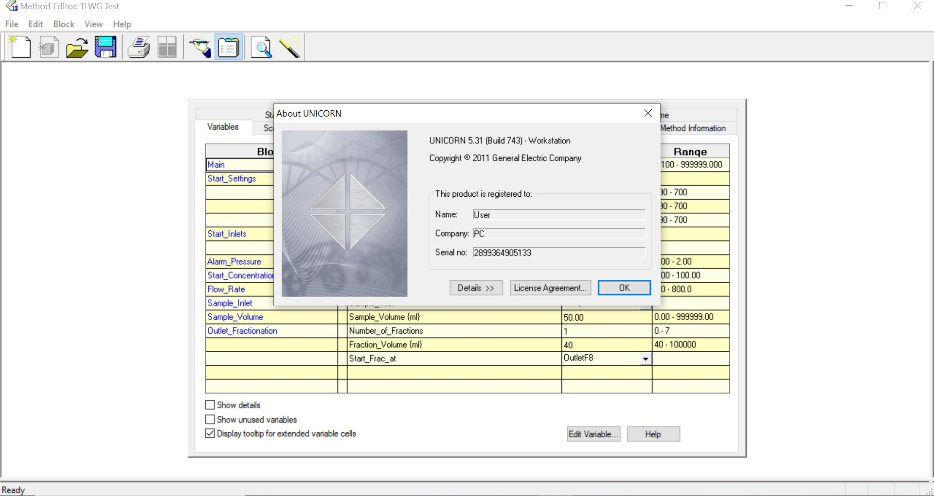Click range cell 0.00 - 999999.00
The width and height of the screenshot is (934, 496).
tap(691, 317)
